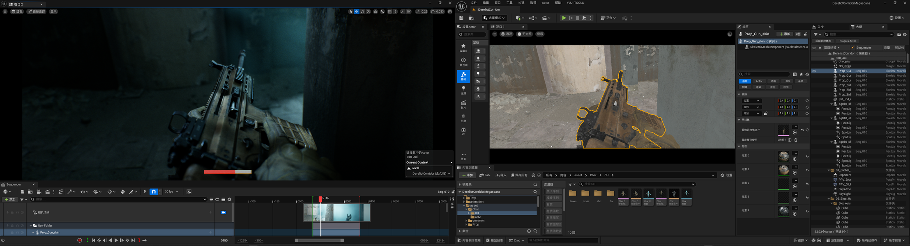Toggle Sequencer snapping magnet icon
910x246 pixels.
click(154, 191)
